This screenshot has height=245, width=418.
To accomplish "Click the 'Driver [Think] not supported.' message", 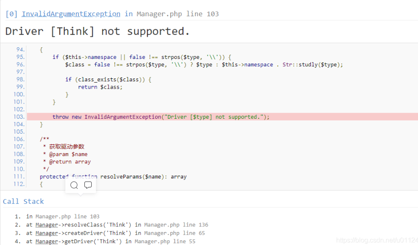I will point(97,31).
